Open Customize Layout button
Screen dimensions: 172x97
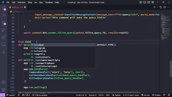coord(153,2)
